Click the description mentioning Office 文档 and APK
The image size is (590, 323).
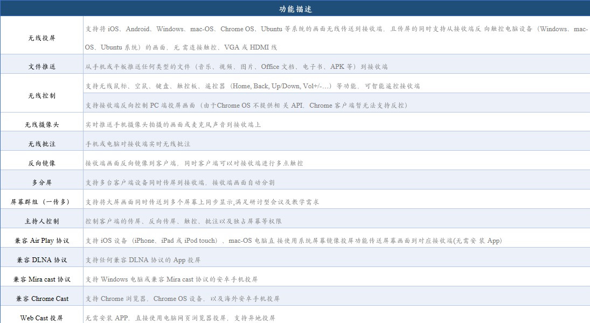coord(237,67)
